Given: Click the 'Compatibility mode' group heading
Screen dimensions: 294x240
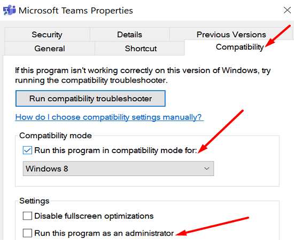Looking at the screenshot, I should click(56, 136).
